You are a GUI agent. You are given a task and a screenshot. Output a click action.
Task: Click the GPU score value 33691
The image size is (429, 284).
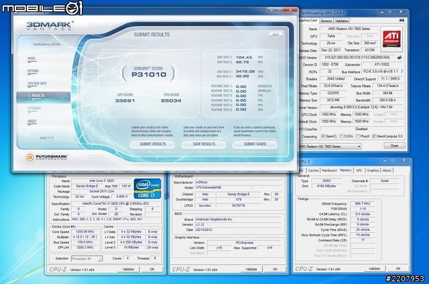click(x=125, y=100)
